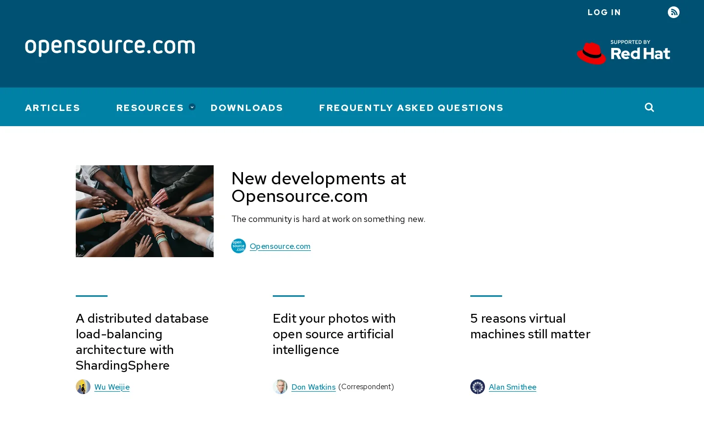
Task: Click the opensource.com site logo
Action: click(x=110, y=47)
